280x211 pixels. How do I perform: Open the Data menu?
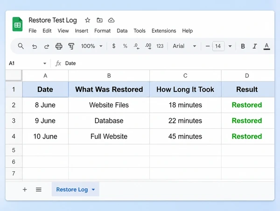click(122, 31)
